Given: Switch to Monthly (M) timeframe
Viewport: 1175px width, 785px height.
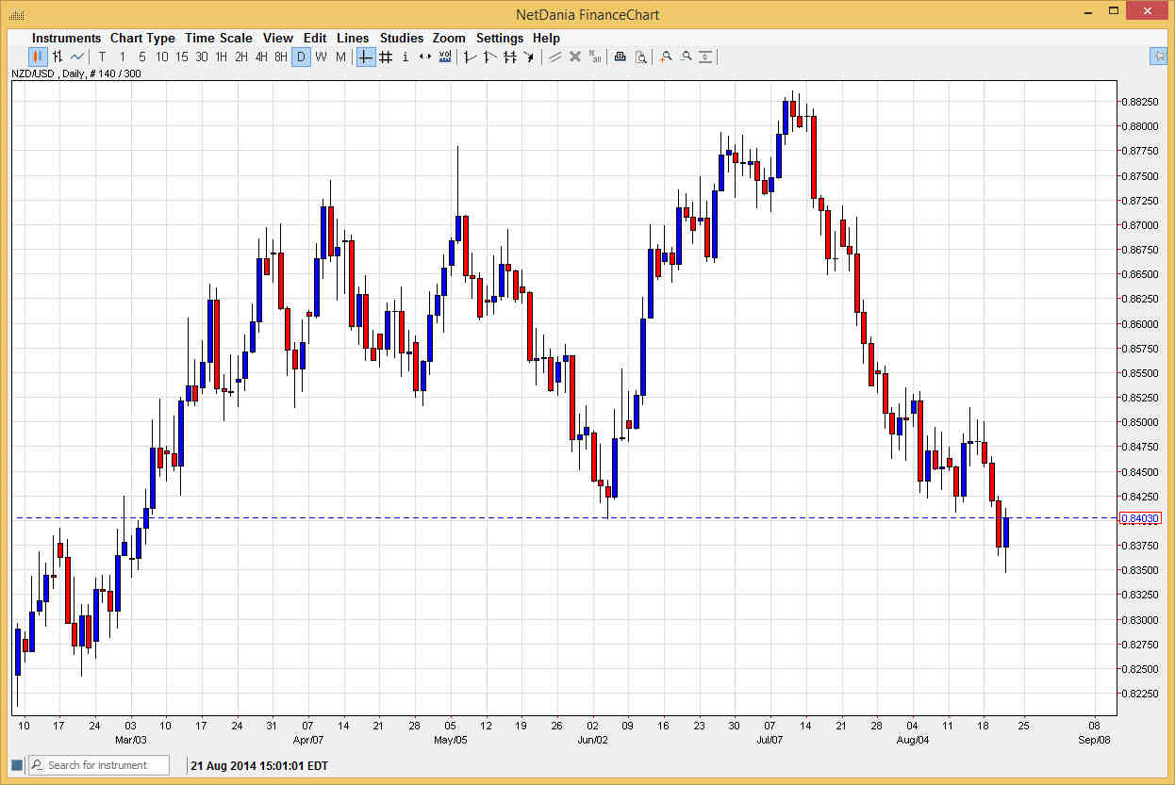Looking at the screenshot, I should tap(339, 57).
